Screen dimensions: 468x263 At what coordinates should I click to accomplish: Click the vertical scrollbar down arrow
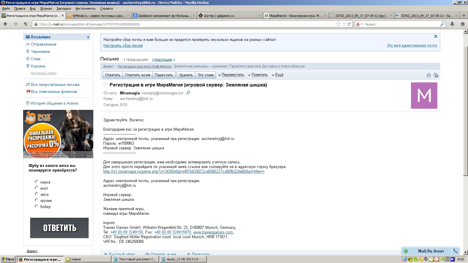pos(466,252)
